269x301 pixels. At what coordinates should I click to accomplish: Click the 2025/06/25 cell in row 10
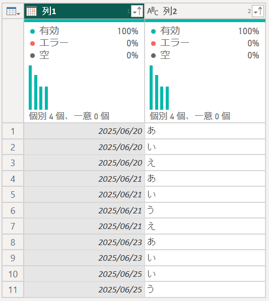84,274
